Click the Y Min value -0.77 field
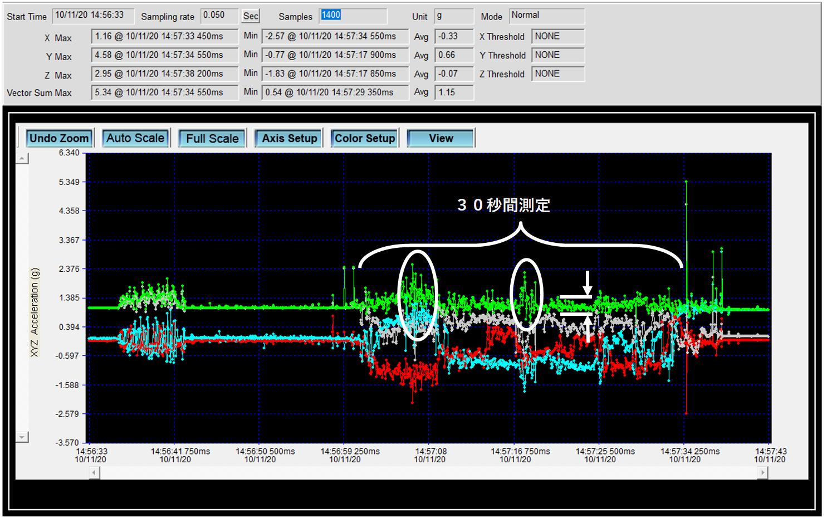Viewport: 827px width, 518px height. pyautogui.click(x=335, y=55)
